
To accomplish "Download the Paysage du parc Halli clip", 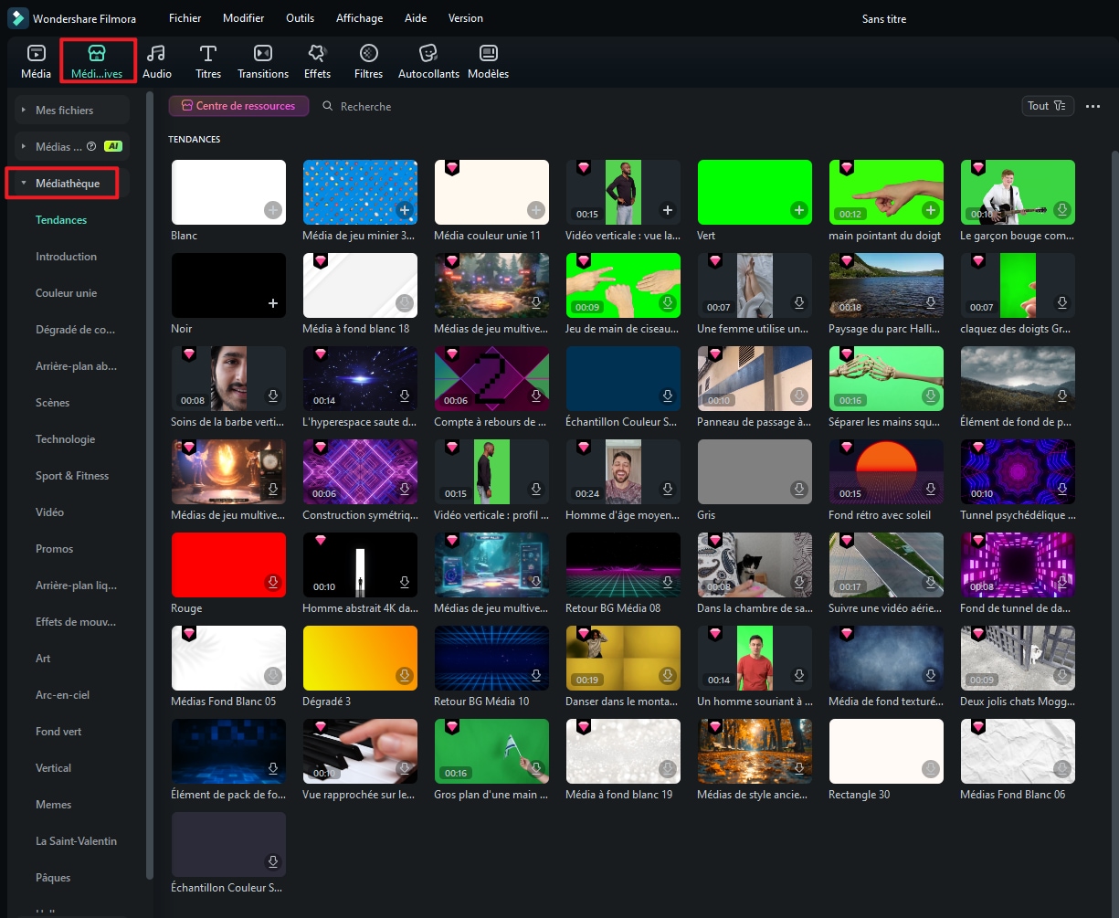I will (930, 303).
